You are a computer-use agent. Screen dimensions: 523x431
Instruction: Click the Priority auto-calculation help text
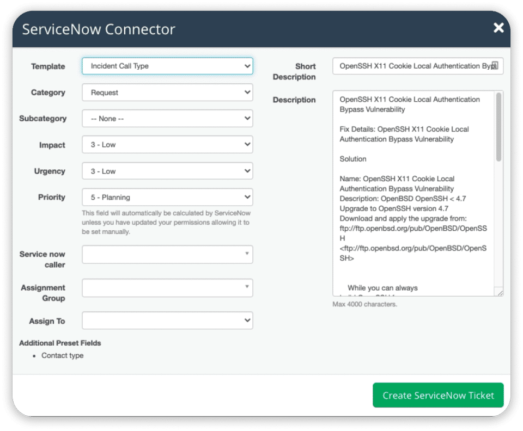click(x=166, y=222)
